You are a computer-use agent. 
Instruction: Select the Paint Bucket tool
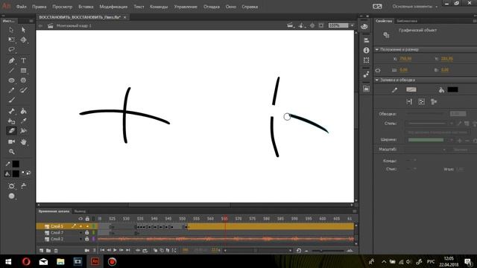click(23, 111)
